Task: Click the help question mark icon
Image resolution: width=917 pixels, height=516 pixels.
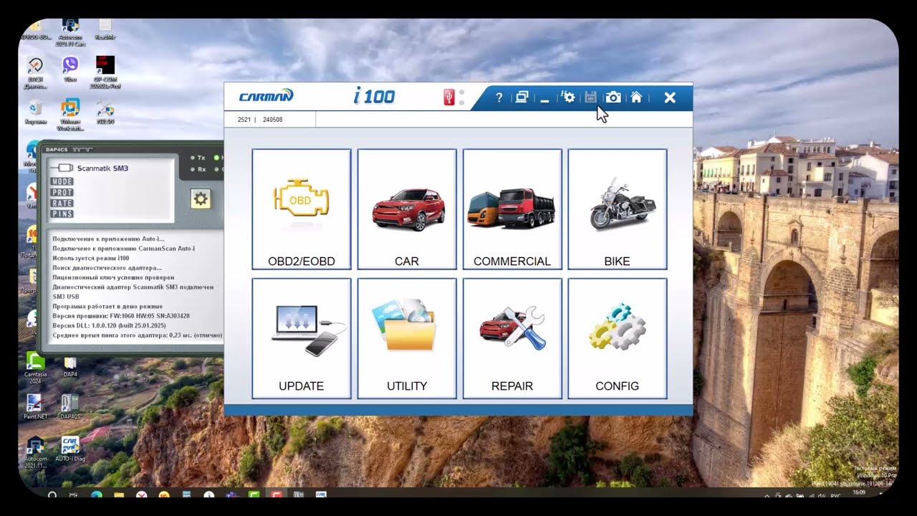Action: point(499,97)
